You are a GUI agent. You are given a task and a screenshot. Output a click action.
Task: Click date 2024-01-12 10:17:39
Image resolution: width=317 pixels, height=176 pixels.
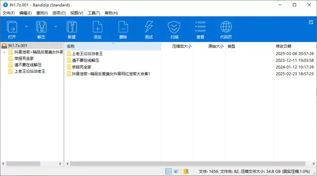294,67
